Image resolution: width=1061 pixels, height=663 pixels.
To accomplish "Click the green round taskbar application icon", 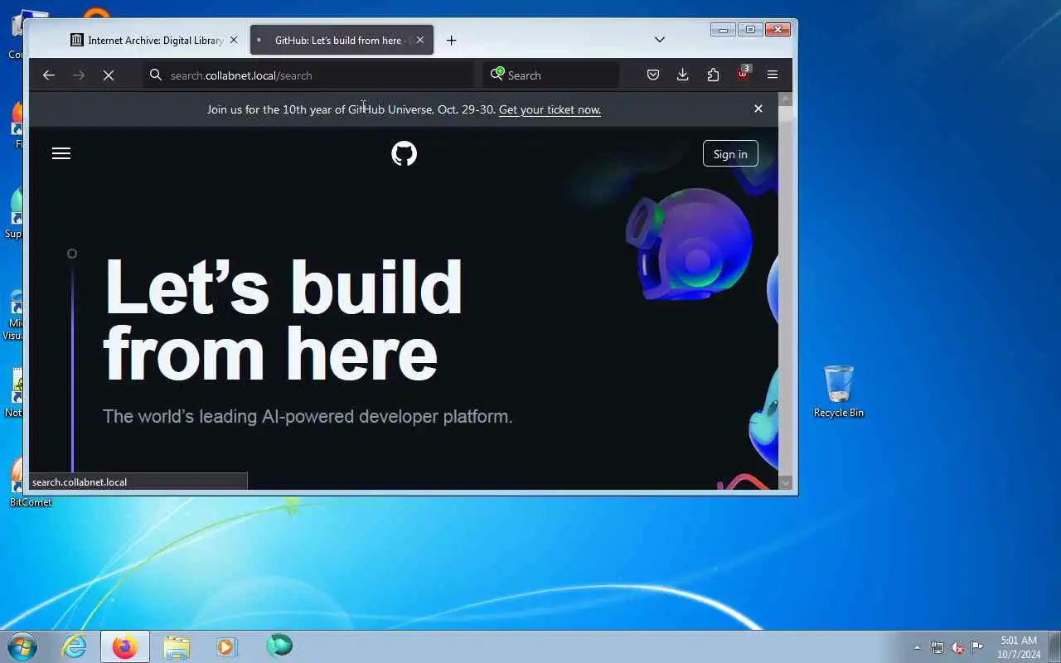I will click(279, 646).
